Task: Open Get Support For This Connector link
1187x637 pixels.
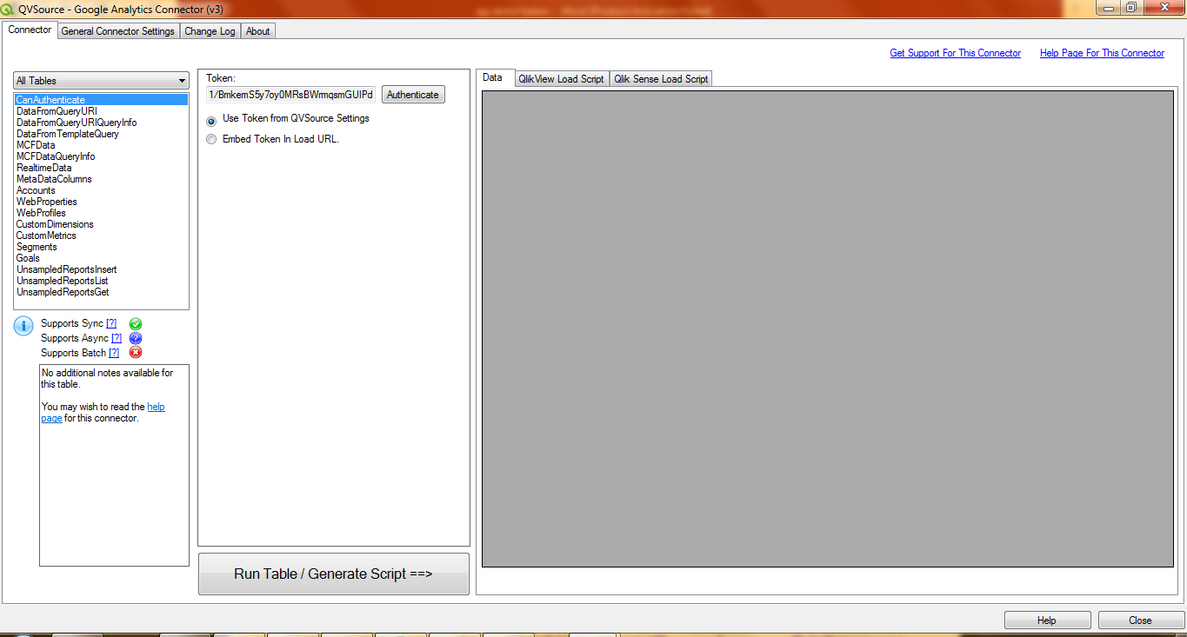Action: coord(955,53)
